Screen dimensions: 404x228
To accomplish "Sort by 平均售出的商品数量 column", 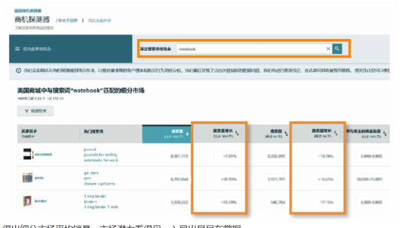I will coord(385,133).
